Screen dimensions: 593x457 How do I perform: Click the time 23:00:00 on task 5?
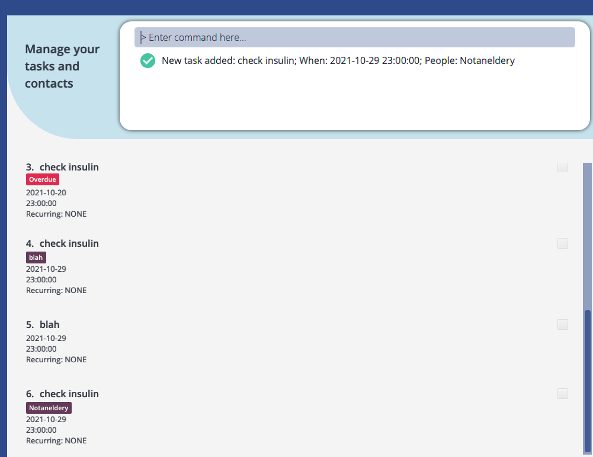[x=41, y=349]
